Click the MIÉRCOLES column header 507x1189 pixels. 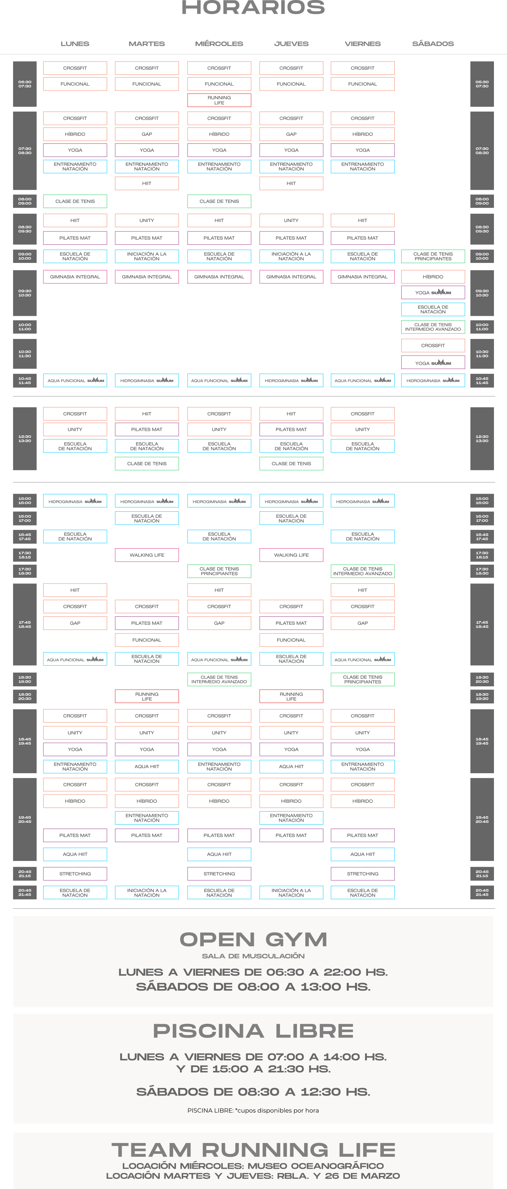pyautogui.click(x=219, y=44)
